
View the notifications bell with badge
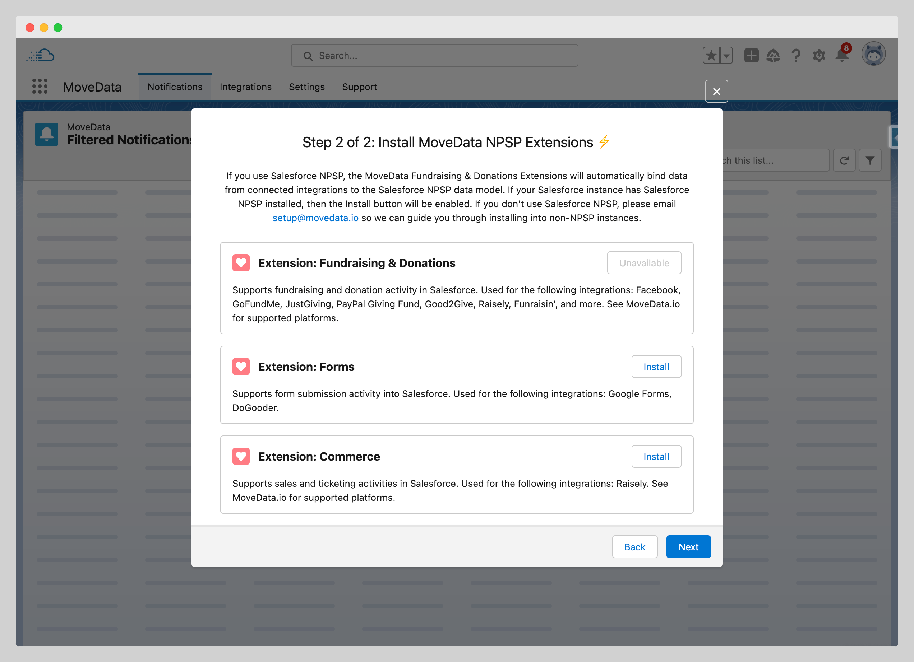tap(842, 55)
